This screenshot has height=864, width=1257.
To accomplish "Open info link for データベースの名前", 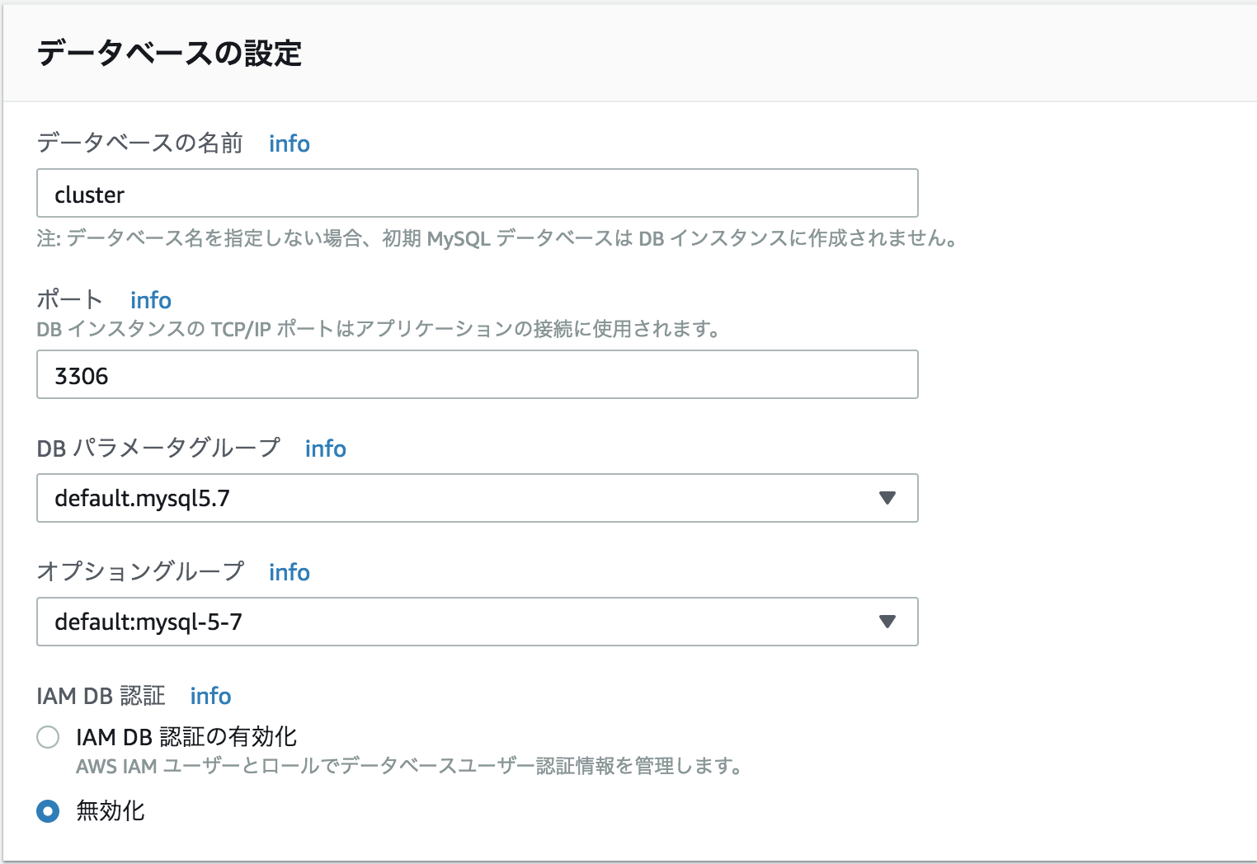I will coord(289,143).
